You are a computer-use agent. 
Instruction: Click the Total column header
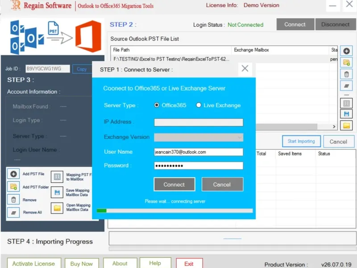261,154
